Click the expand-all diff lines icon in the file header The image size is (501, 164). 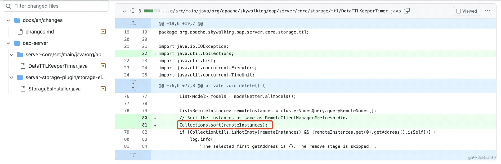tap(133, 11)
